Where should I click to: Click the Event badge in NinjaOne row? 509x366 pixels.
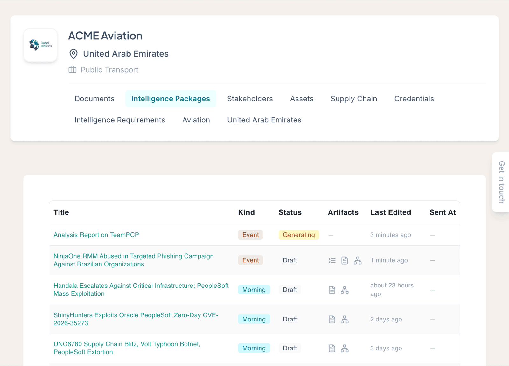(251, 260)
